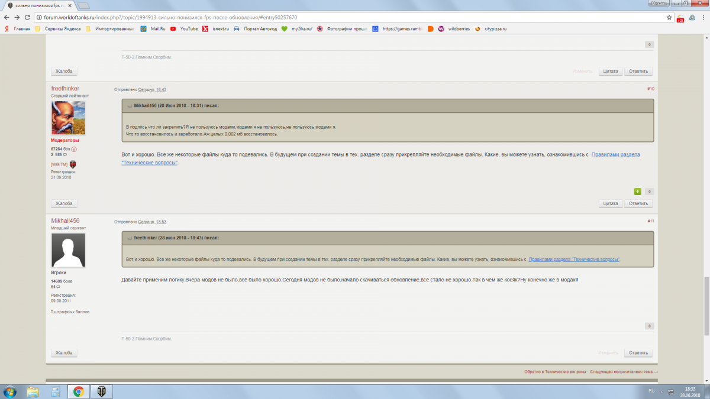Open the Фотографии прошл bookmark
This screenshot has height=399, width=710.
click(342, 28)
